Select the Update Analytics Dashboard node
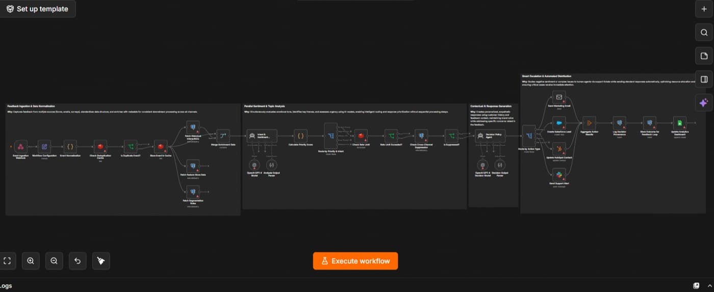This screenshot has height=292, width=714. (680, 123)
